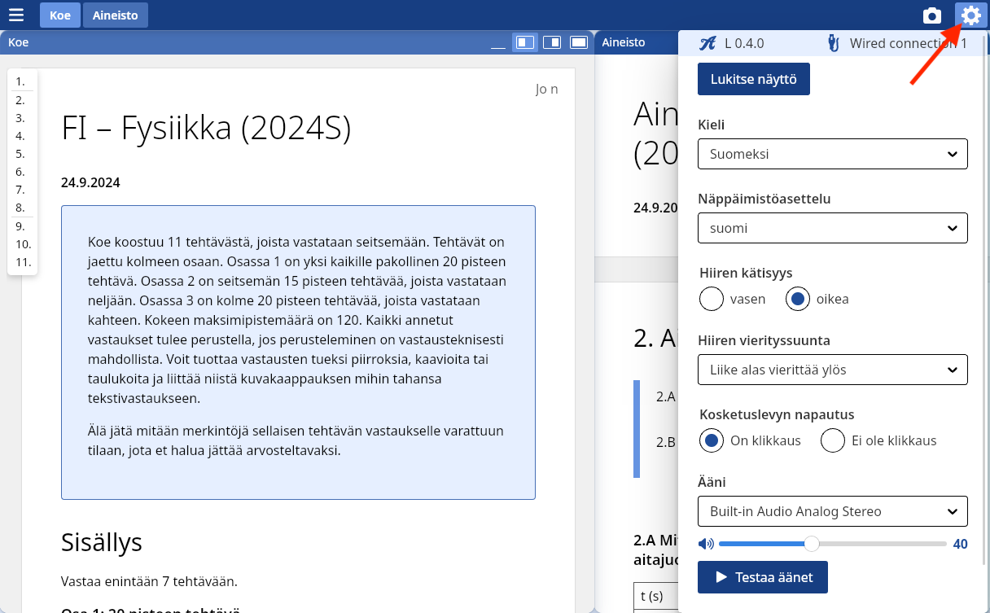This screenshot has height=613, width=990.
Task: Click the camera screenshot icon
Action: pyautogui.click(x=932, y=15)
